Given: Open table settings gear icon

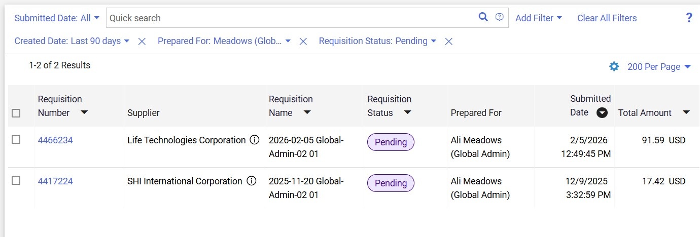Looking at the screenshot, I should (614, 66).
